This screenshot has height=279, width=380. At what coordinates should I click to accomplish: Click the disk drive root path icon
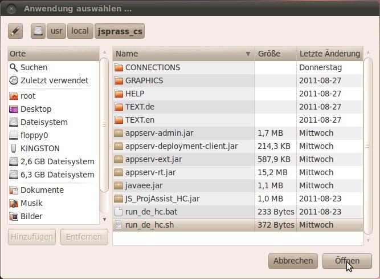pos(38,31)
